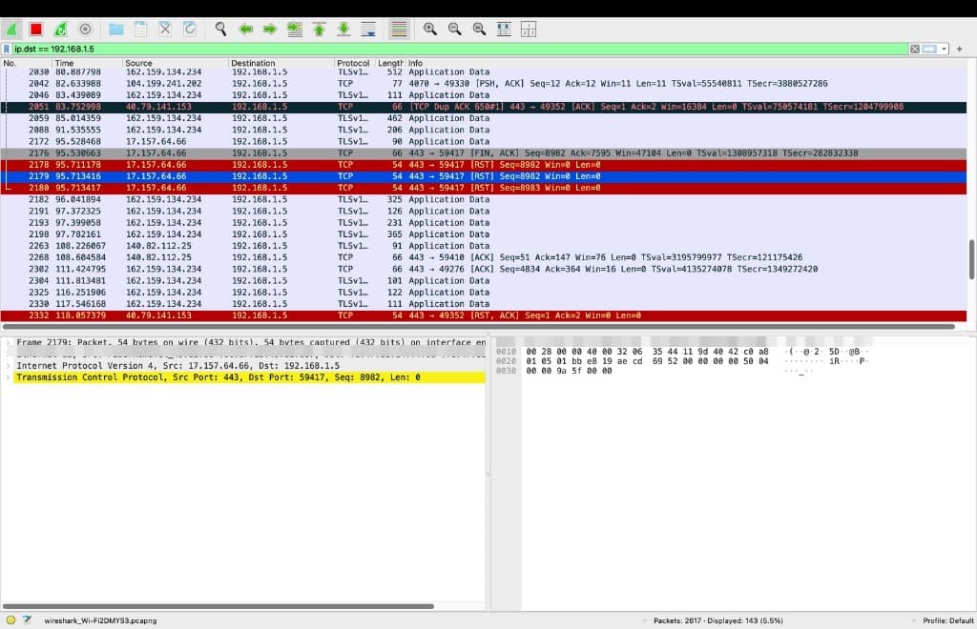Select RST packet 2178
Screen dimensions: 977x629
484,164
